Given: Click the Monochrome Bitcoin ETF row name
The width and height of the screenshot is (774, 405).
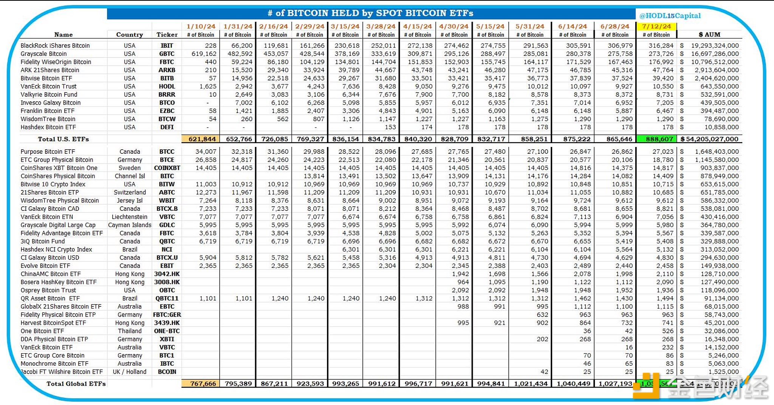Looking at the screenshot, I should click(54, 364).
